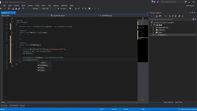Close the Solution Explorer panel

click(x=195, y=13)
